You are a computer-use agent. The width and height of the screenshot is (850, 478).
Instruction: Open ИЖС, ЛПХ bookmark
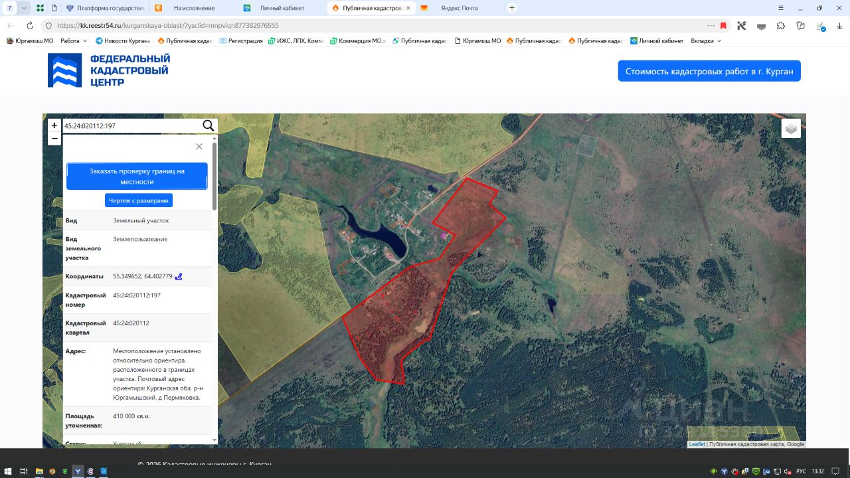[296, 40]
